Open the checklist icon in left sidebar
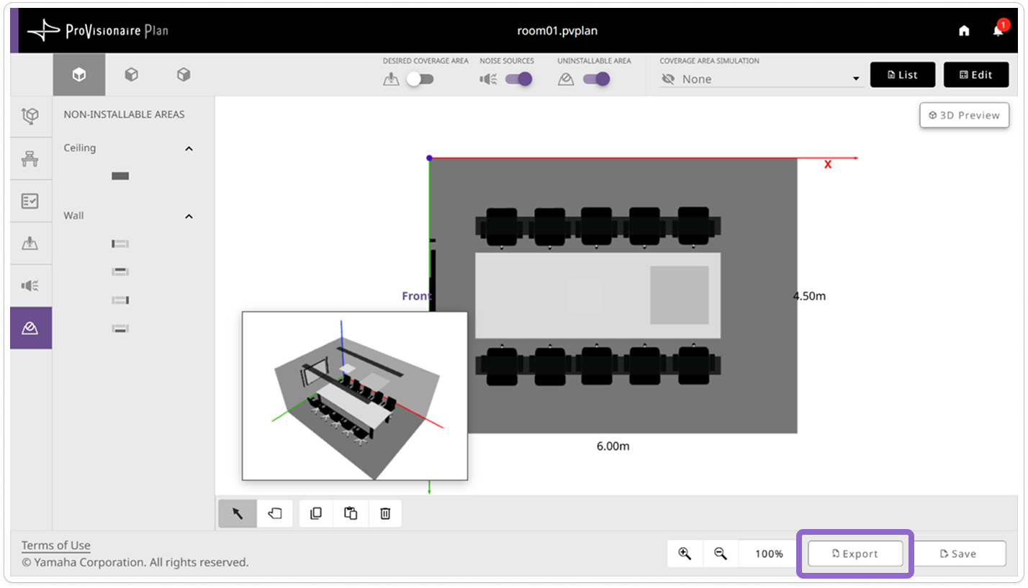1028x588 pixels. coord(30,201)
